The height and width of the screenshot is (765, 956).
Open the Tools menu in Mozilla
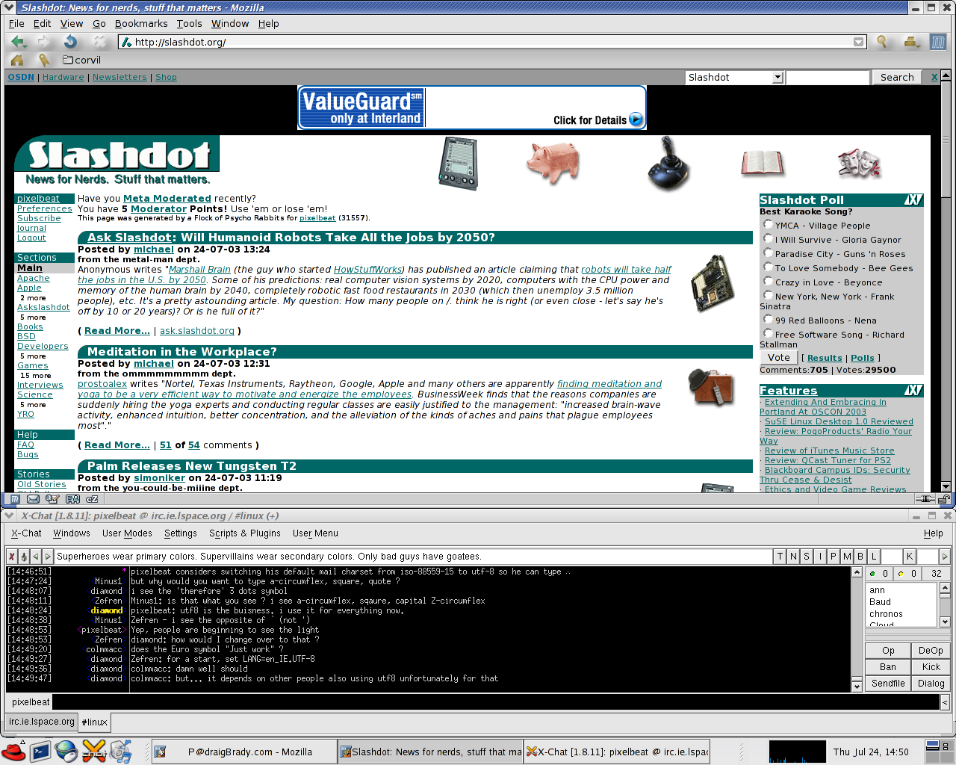pos(189,23)
